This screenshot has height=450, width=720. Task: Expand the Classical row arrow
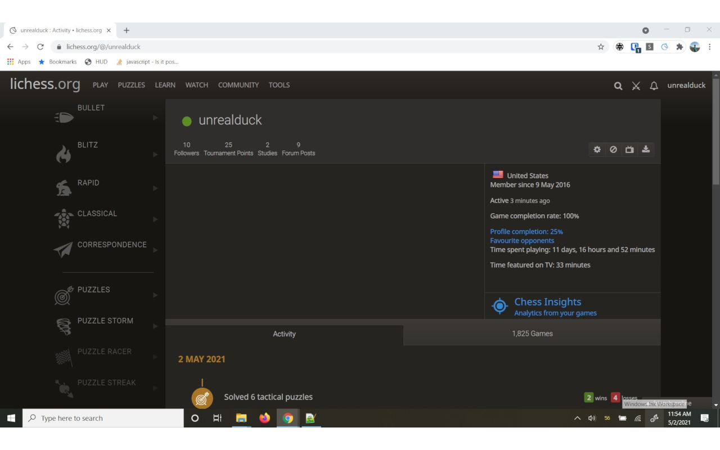point(155,219)
